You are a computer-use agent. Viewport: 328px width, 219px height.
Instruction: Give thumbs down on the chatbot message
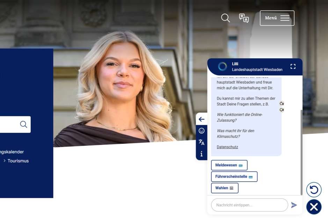click(282, 110)
